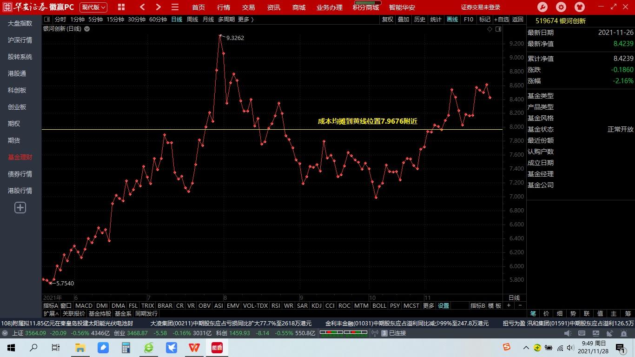Zoom in chart with plus button
Image resolution: width=635 pixels, height=357 pixels.
509,305
